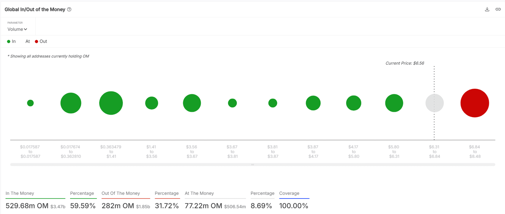Open the help question mark icon

click(x=69, y=9)
